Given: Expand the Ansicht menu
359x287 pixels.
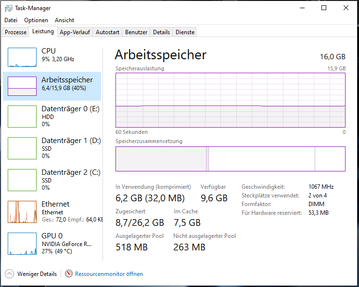Looking at the screenshot, I should click(64, 20).
